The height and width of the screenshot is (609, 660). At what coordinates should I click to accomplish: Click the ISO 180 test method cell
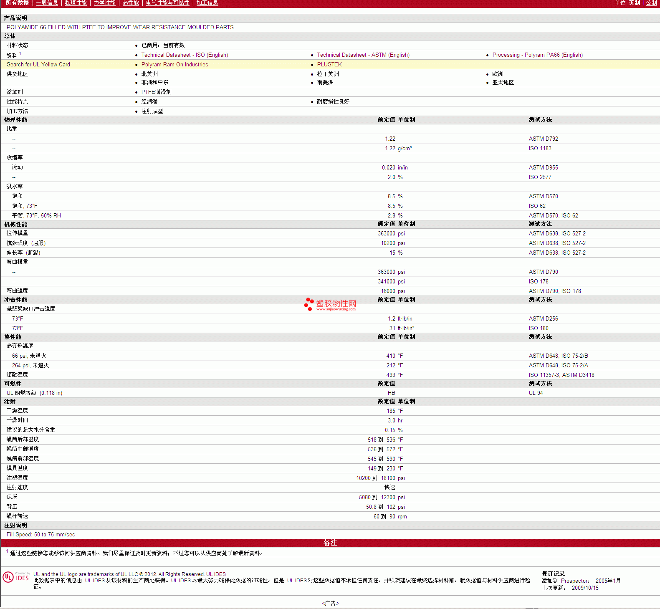click(x=539, y=329)
